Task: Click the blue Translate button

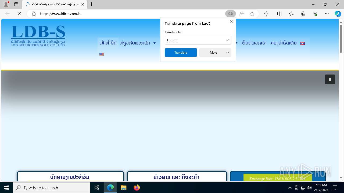Action: pos(181,53)
